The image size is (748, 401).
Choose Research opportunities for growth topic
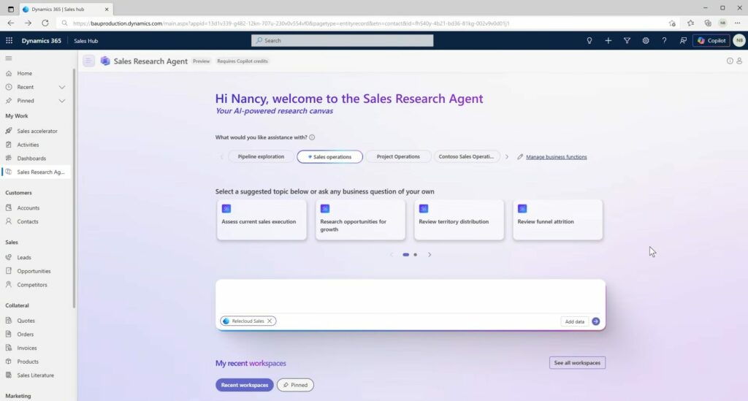[360, 220]
